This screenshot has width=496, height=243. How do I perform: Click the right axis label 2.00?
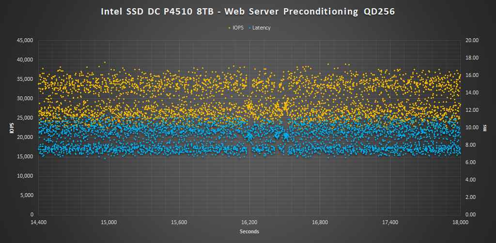pos(471,197)
